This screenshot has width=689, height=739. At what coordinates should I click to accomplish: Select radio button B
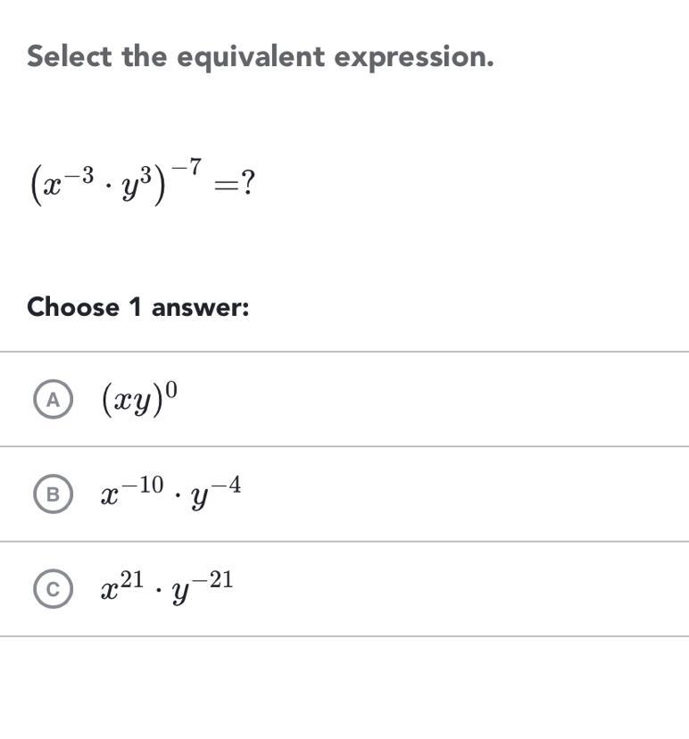54,494
